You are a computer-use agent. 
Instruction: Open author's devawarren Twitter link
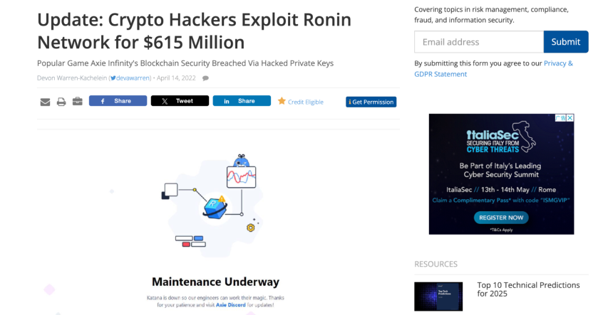(133, 78)
